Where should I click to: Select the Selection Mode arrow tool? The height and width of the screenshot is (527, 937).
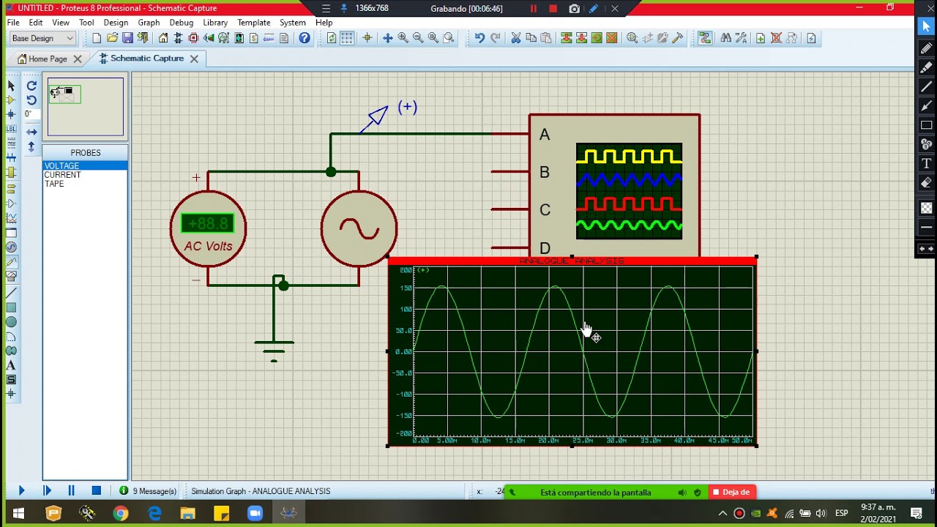pyautogui.click(x=11, y=86)
